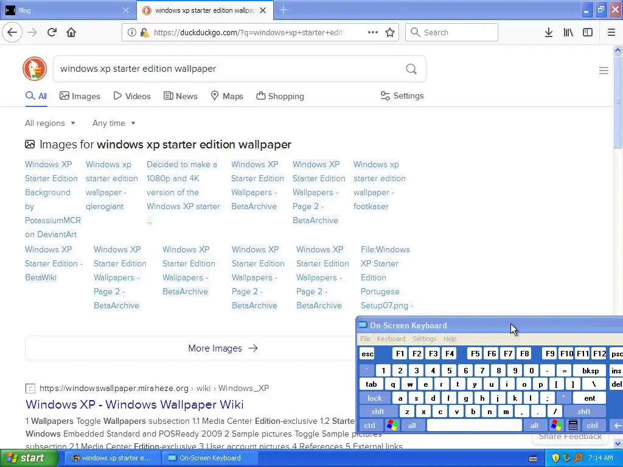Click the ent key on On-Screen Keyboard
Screen dimensions: 623x467
pyautogui.click(x=590, y=398)
